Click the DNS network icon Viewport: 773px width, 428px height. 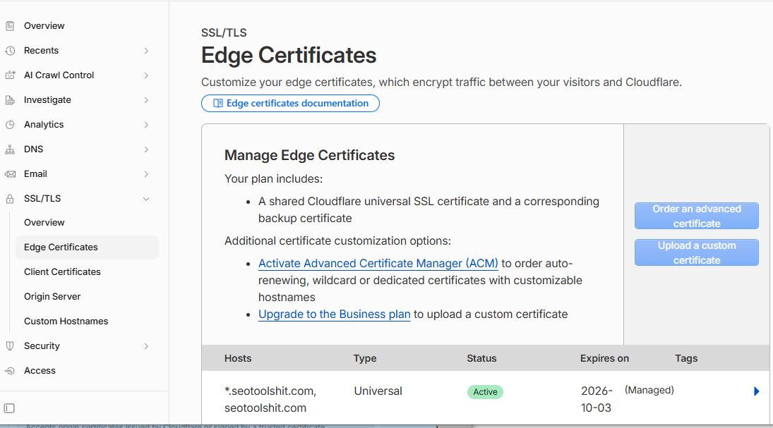10,149
